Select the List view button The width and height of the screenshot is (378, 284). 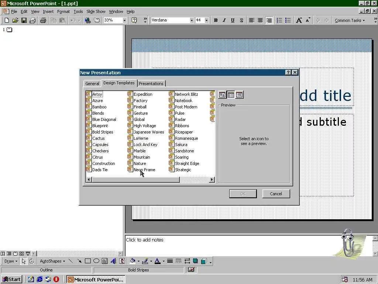[x=231, y=95]
